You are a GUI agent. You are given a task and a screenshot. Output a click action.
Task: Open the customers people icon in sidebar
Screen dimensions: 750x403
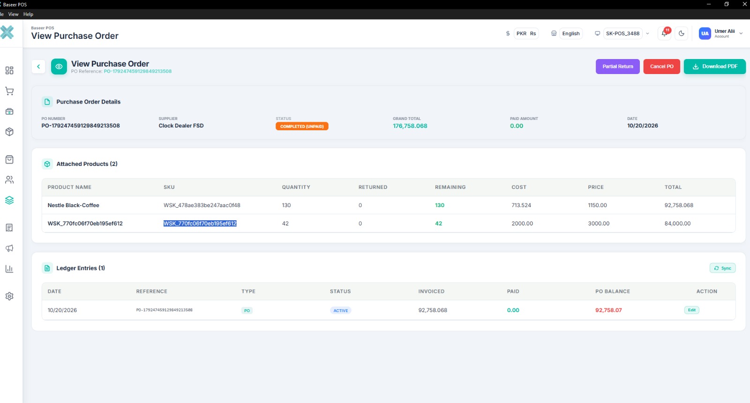pyautogui.click(x=9, y=180)
